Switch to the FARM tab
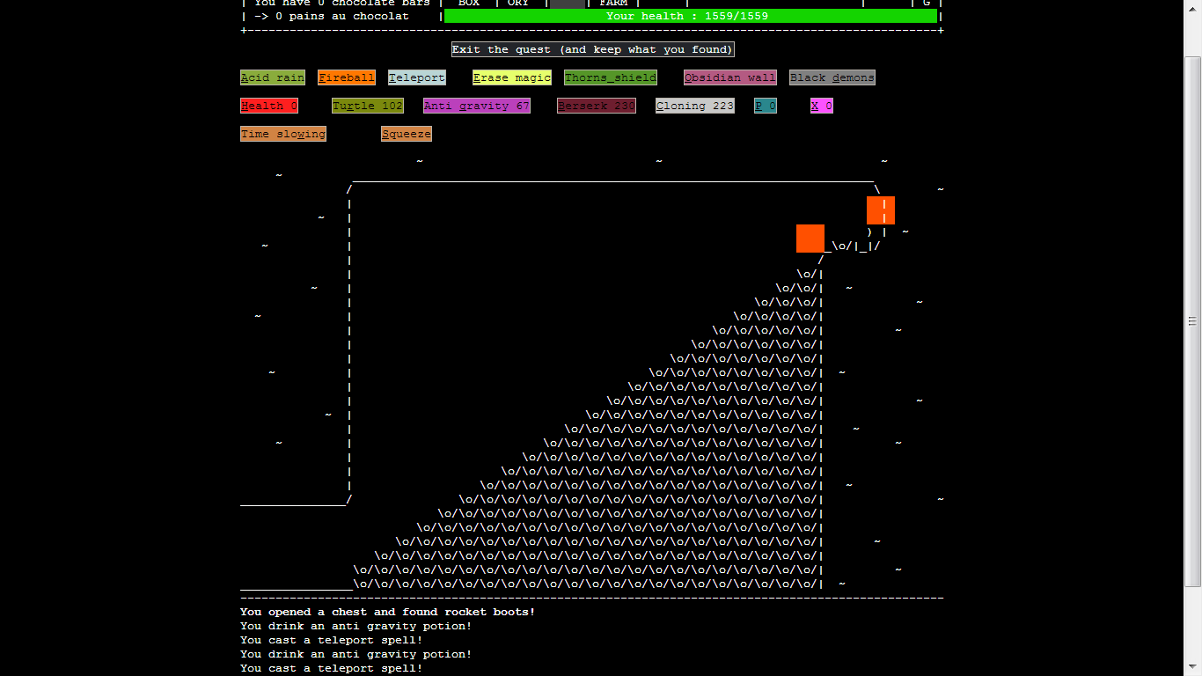Image resolution: width=1202 pixels, height=676 pixels. [x=613, y=4]
